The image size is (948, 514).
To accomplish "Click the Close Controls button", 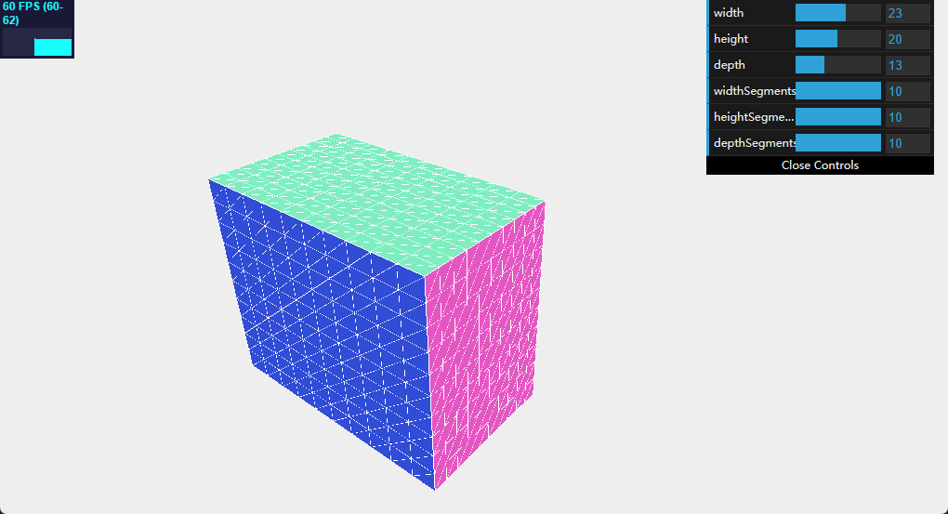I will (820, 165).
